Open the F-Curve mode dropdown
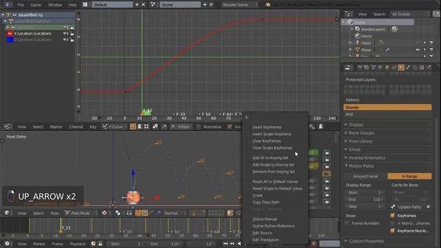 pyautogui.click(x=115, y=127)
